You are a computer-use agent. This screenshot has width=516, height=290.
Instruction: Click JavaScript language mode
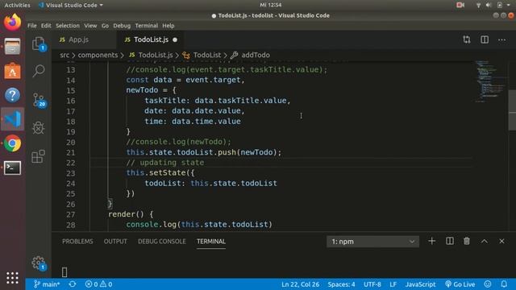point(420,284)
